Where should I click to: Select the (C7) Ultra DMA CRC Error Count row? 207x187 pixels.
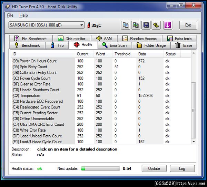click(101, 124)
